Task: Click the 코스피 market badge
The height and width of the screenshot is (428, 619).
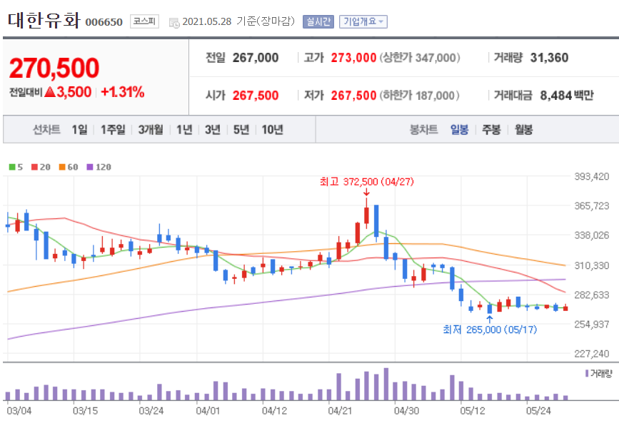Action: click(x=144, y=21)
